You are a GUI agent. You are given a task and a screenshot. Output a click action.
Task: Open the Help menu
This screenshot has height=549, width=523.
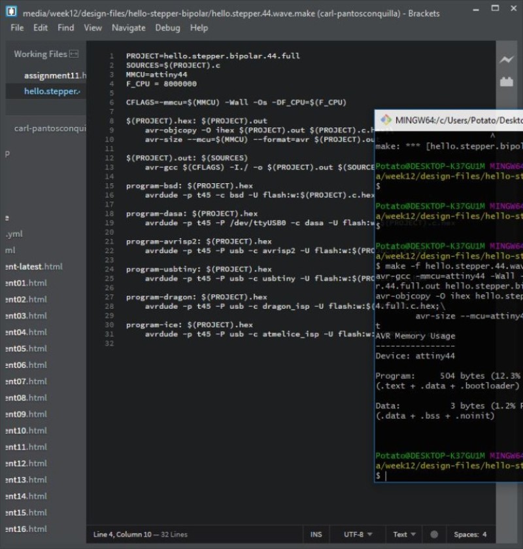pyautogui.click(x=199, y=27)
